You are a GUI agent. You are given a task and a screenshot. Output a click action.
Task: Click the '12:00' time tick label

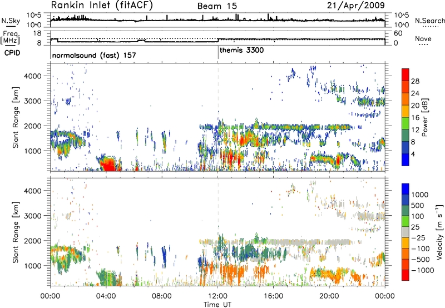point(217,296)
